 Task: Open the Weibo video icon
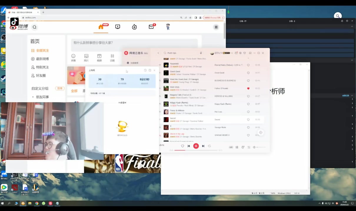(118, 27)
